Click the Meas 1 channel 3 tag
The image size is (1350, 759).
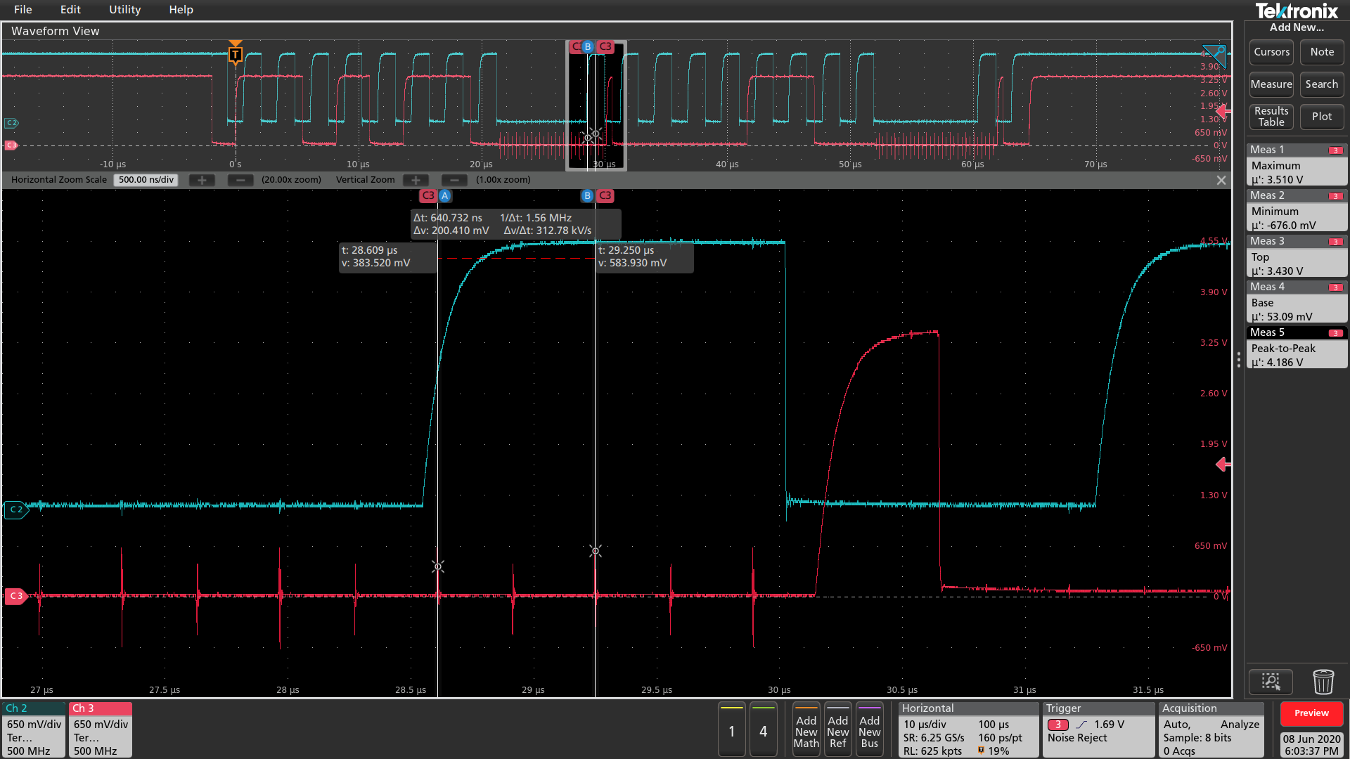1335,150
